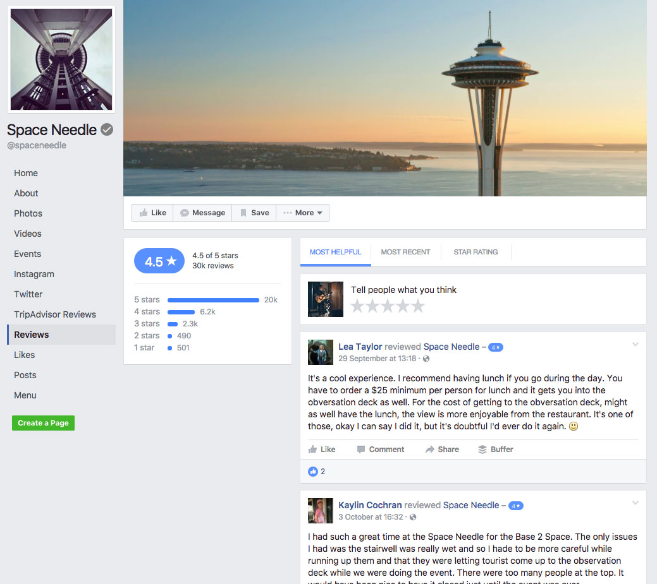This screenshot has width=657, height=584.
Task: Open the Instagram section
Action: [x=34, y=274]
